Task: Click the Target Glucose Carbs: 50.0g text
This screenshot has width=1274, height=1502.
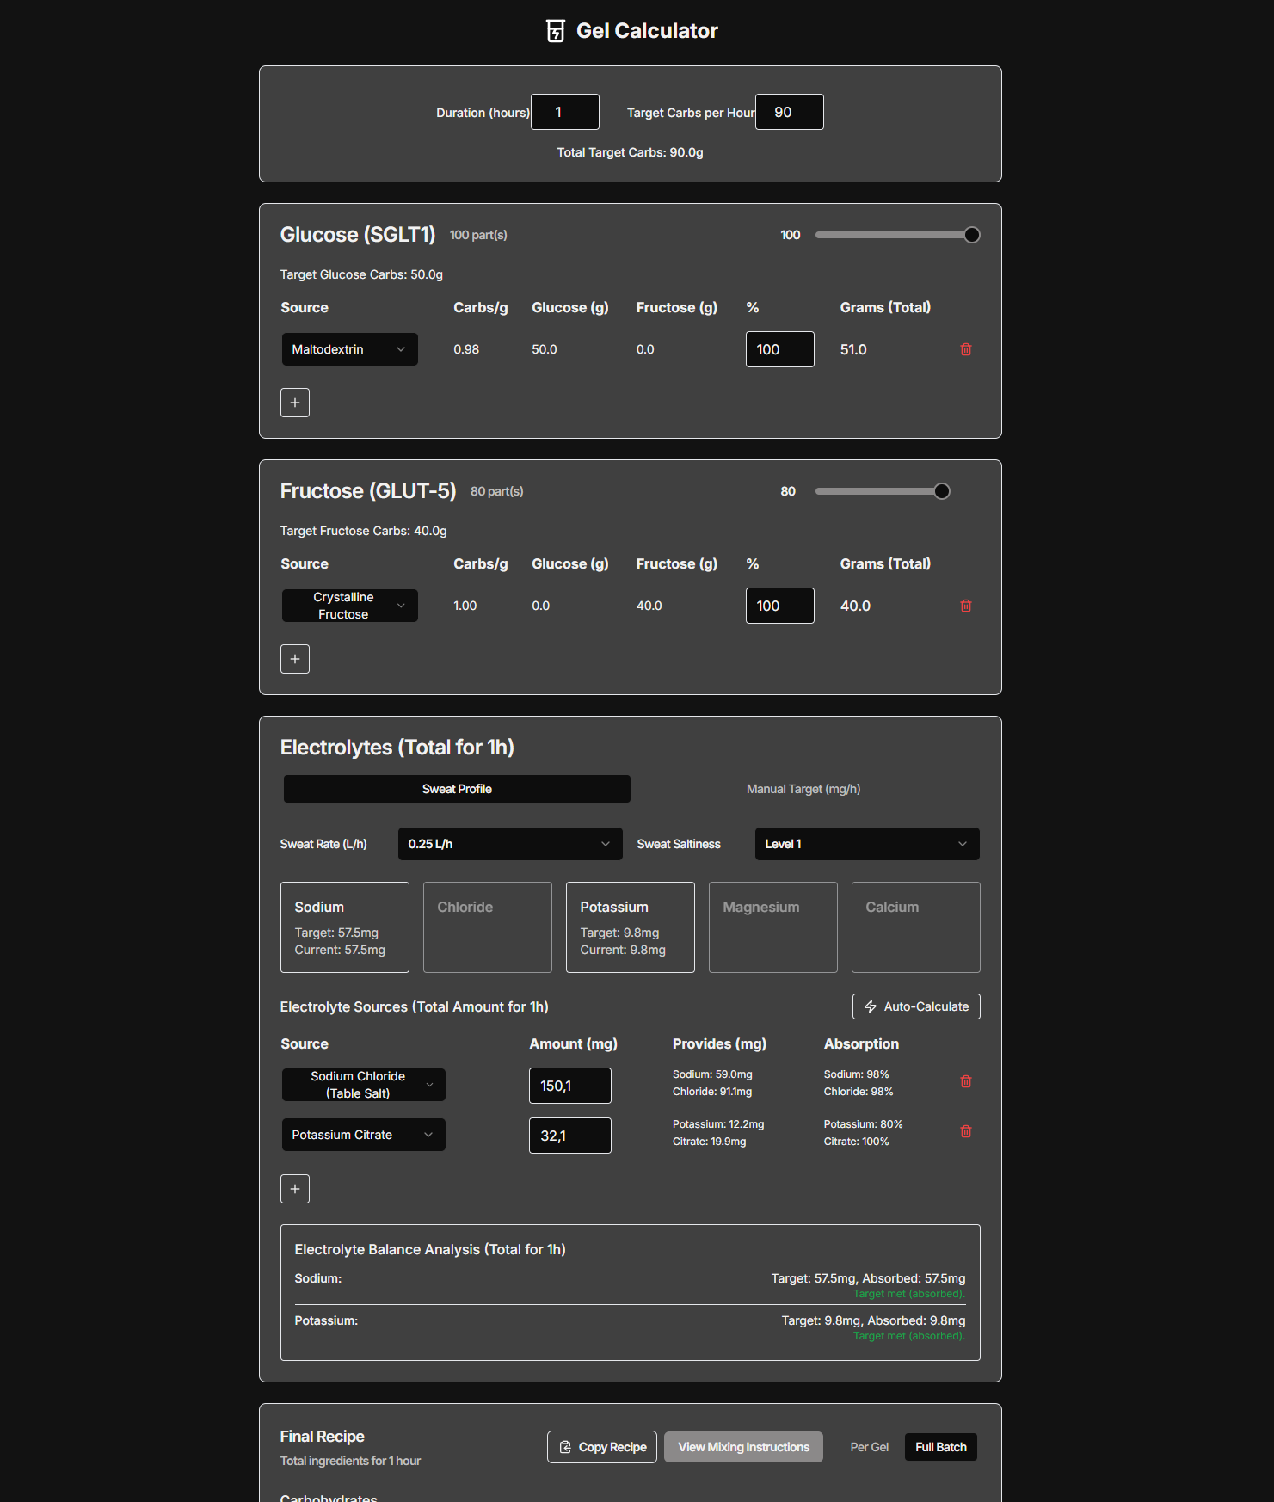Action: 361,274
